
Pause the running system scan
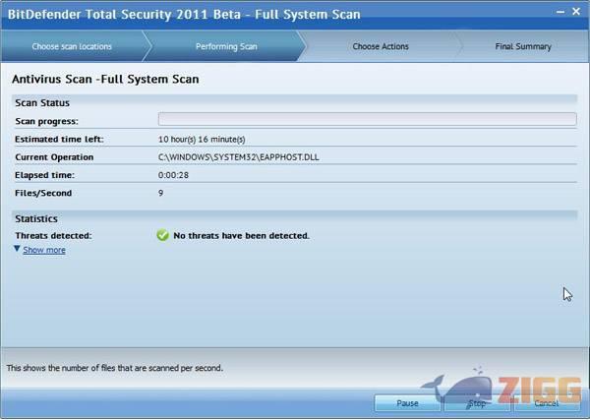point(407,403)
